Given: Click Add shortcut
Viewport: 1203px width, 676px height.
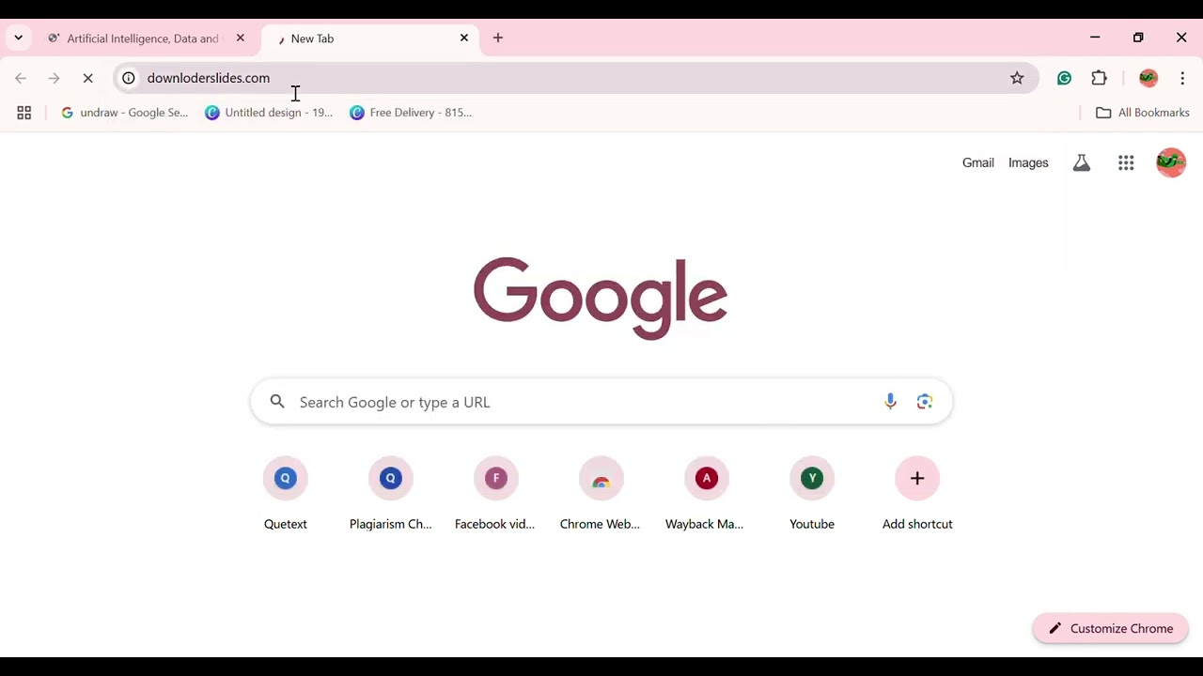Looking at the screenshot, I should (917, 494).
